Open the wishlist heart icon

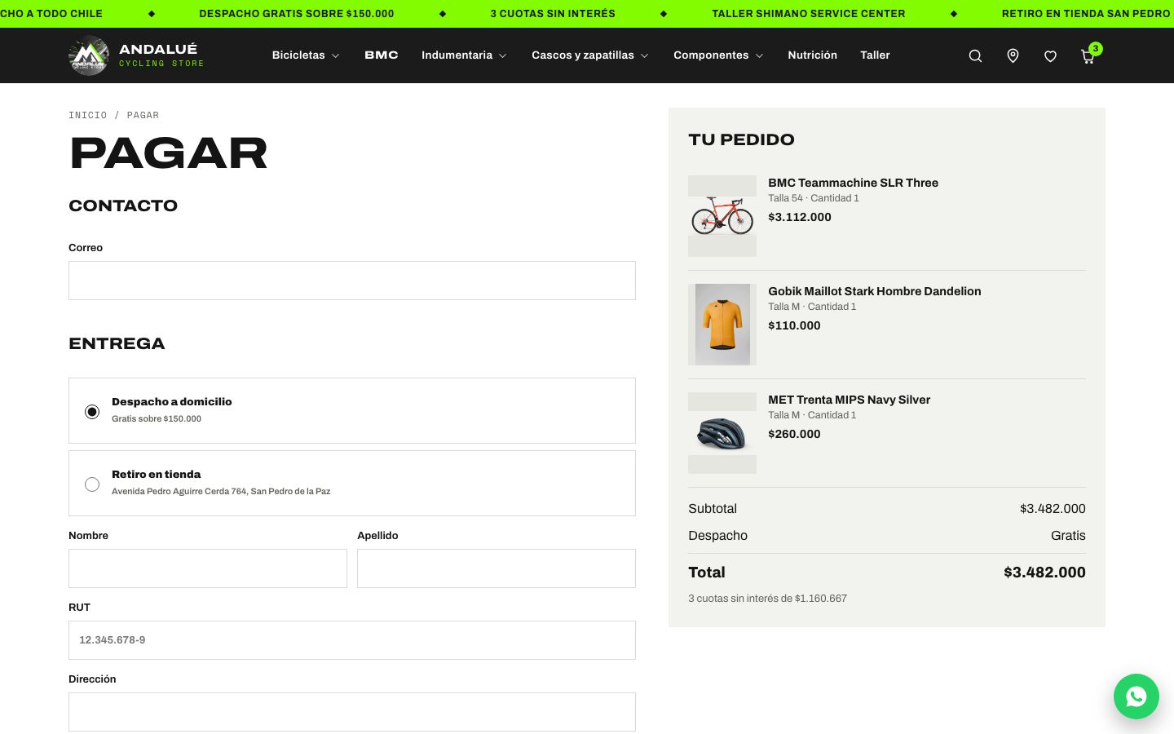click(1050, 55)
